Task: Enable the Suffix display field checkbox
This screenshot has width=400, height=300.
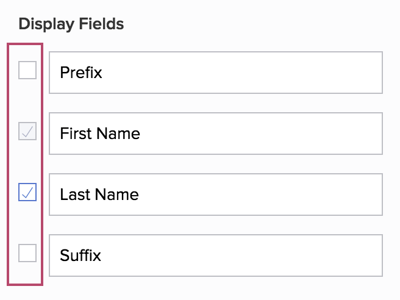Action: pyautogui.click(x=27, y=253)
